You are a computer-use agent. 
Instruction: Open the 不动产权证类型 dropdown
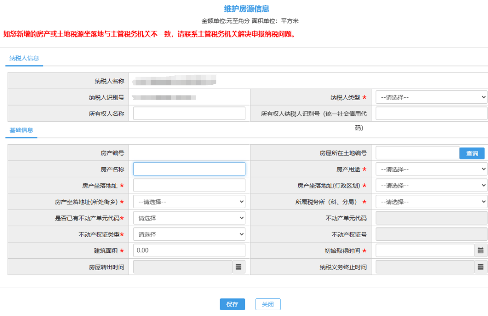189,234
